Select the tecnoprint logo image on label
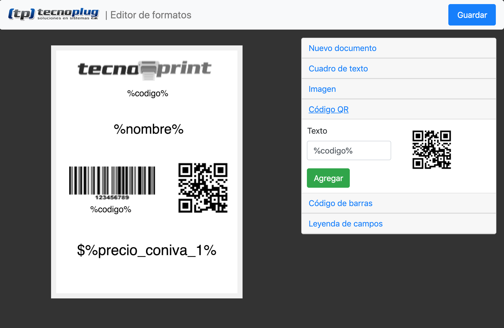 (x=145, y=70)
